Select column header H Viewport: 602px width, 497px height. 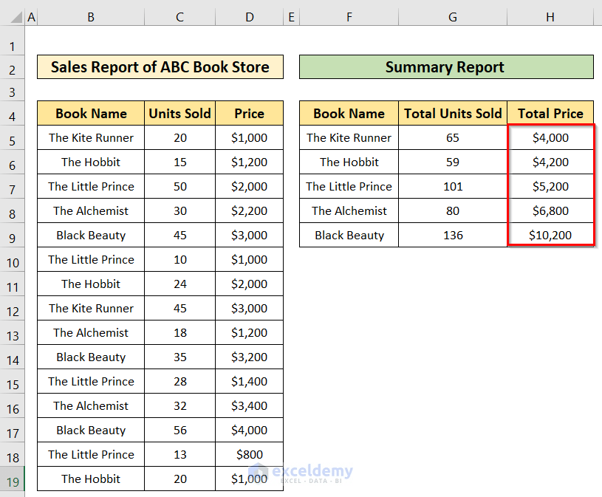pyautogui.click(x=550, y=16)
